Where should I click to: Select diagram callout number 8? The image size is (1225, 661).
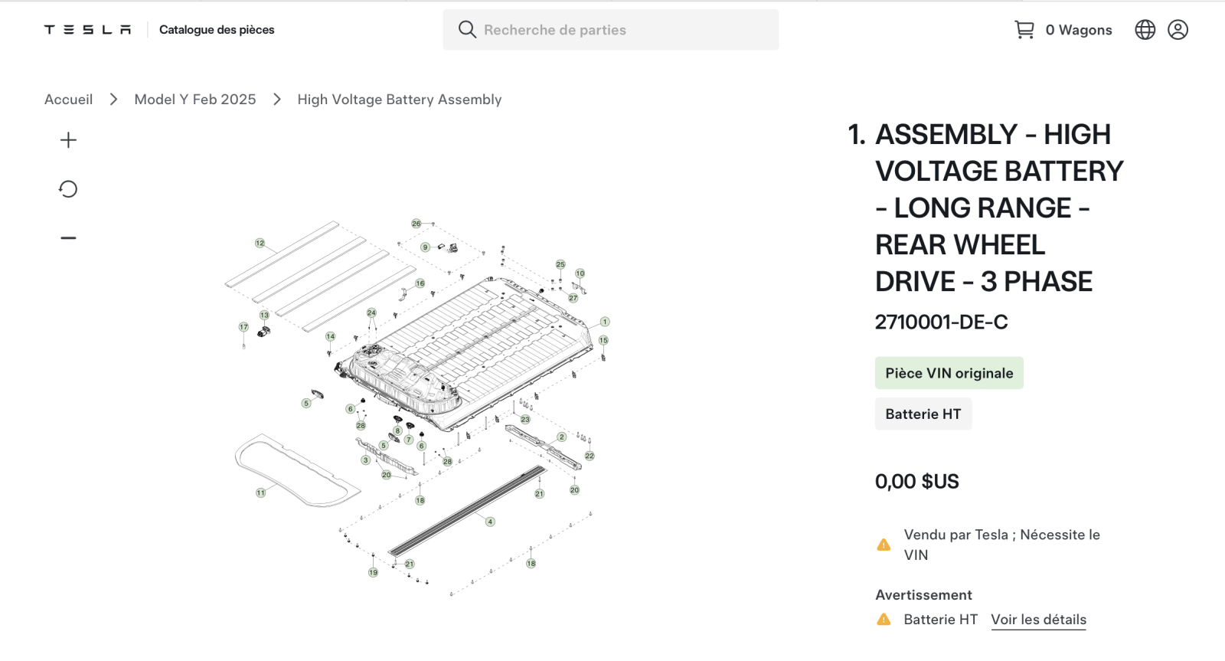click(397, 431)
